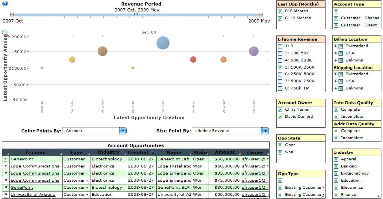
Task: Open GenePoint link in GenePoint SLA row
Action: click(22, 188)
